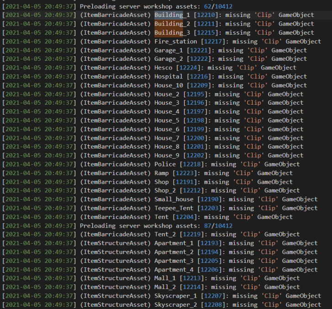Click 'House_5' asset name
The image size is (332, 309).
pyautogui.click(x=167, y=120)
